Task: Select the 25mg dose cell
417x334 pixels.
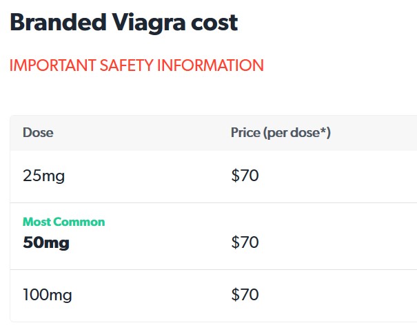Action: (43, 176)
